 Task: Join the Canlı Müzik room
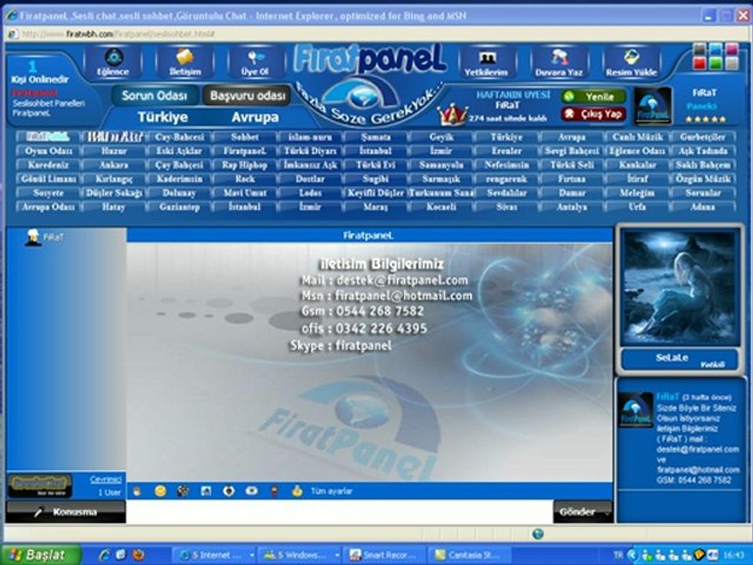point(637,137)
